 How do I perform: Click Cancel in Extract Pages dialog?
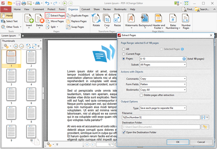click(201, 142)
